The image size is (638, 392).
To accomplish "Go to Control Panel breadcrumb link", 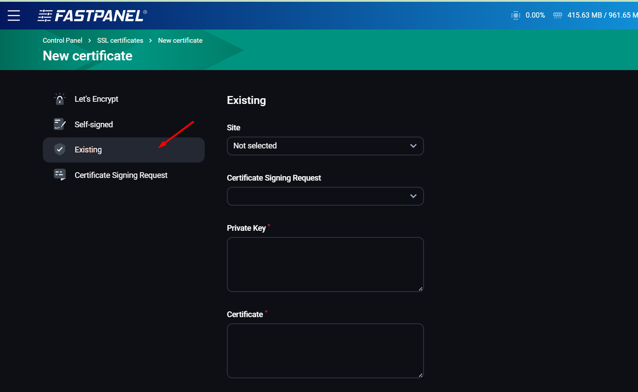I will click(x=62, y=41).
